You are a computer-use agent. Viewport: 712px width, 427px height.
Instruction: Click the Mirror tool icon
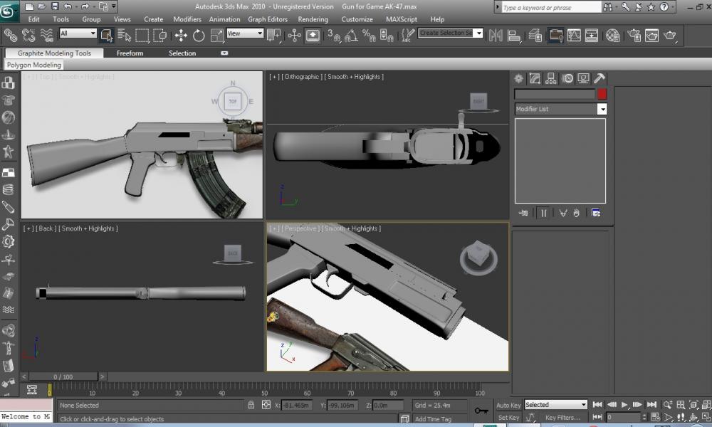(496, 35)
